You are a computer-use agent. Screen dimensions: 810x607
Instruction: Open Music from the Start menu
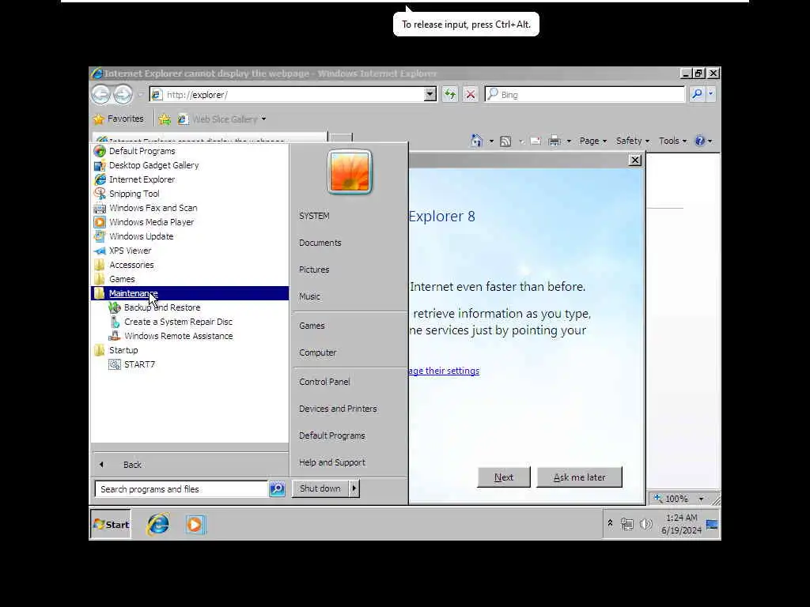pyautogui.click(x=309, y=296)
